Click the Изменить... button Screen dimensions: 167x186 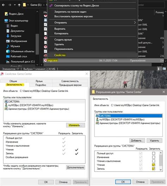click(x=75, y=125)
